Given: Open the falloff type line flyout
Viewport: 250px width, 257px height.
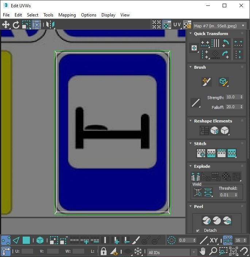Looking at the screenshot, I should pyautogui.click(x=196, y=103).
